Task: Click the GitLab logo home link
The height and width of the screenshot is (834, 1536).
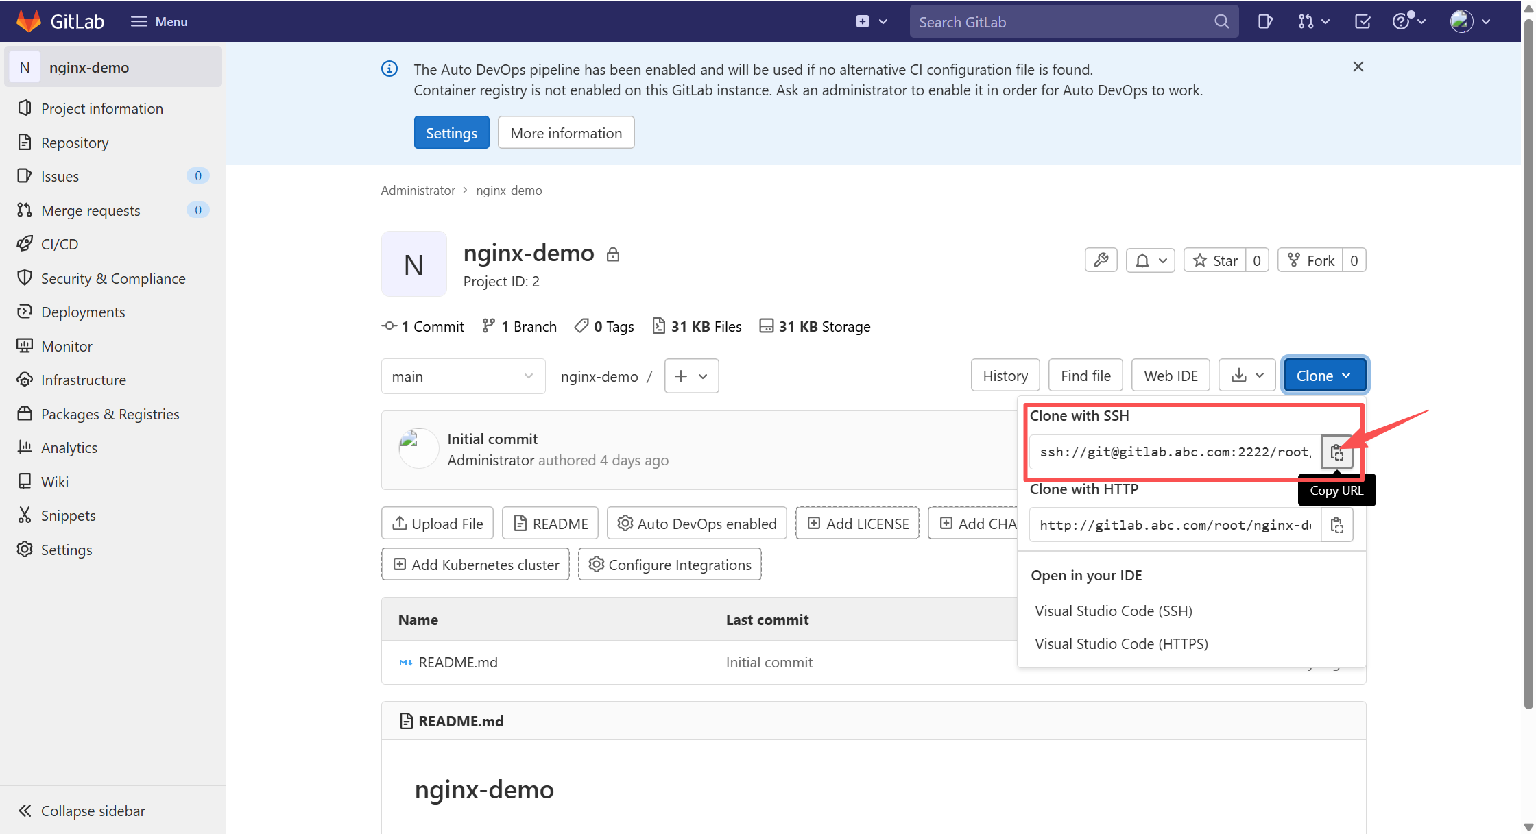Action: pyautogui.click(x=60, y=21)
